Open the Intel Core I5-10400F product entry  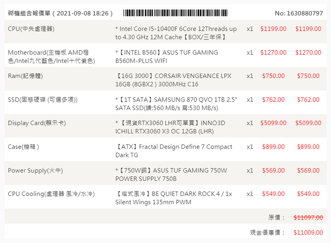coord(176,33)
